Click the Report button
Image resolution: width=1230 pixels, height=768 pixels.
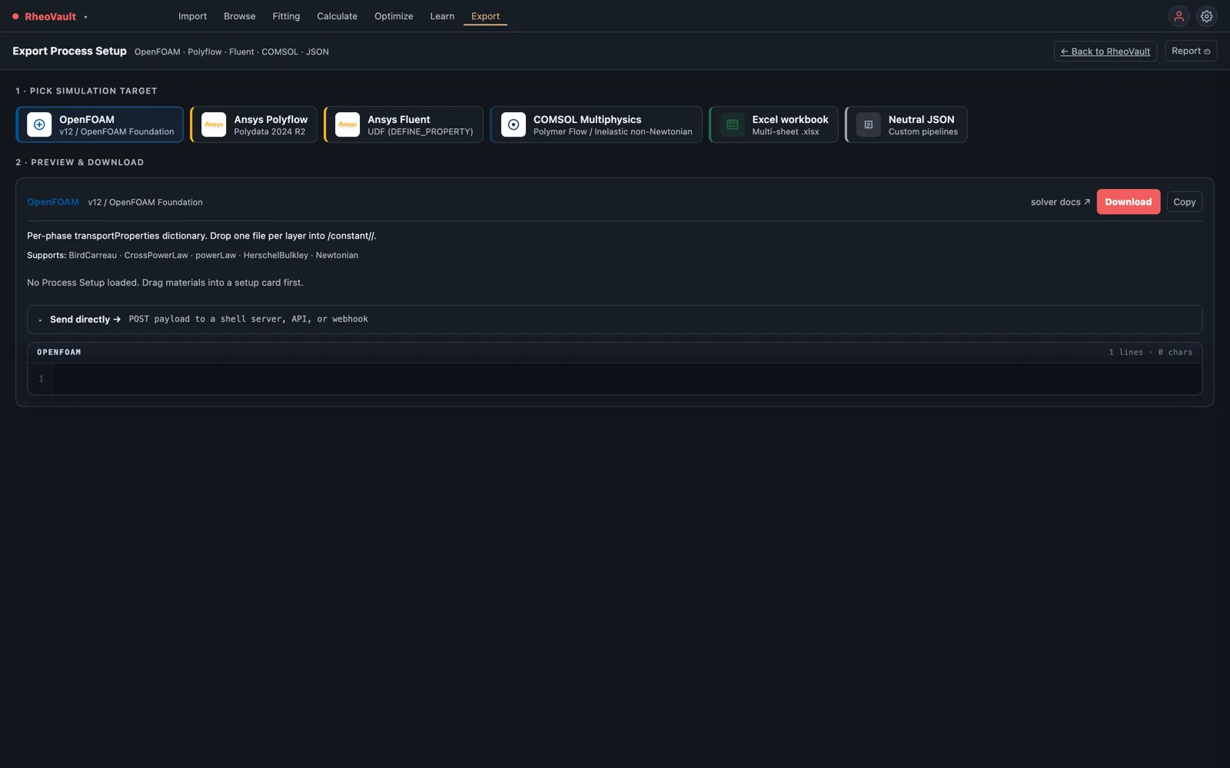1191,51
